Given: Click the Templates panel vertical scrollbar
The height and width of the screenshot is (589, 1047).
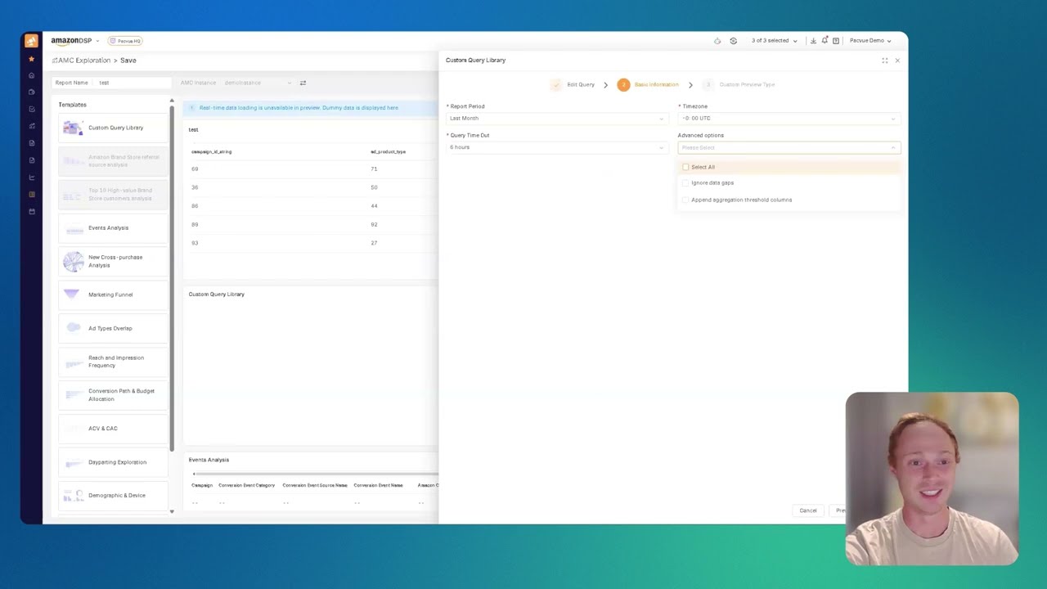Looking at the screenshot, I should click(172, 278).
